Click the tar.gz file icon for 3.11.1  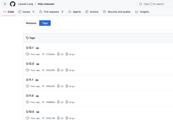[67, 86]
